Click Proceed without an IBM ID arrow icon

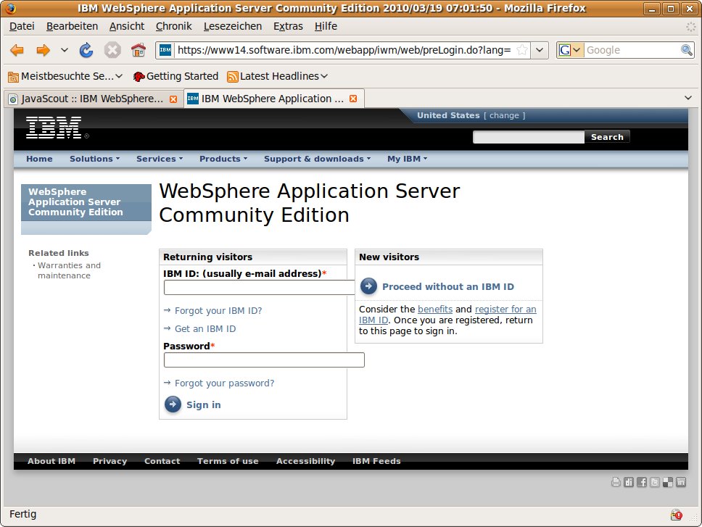point(368,286)
